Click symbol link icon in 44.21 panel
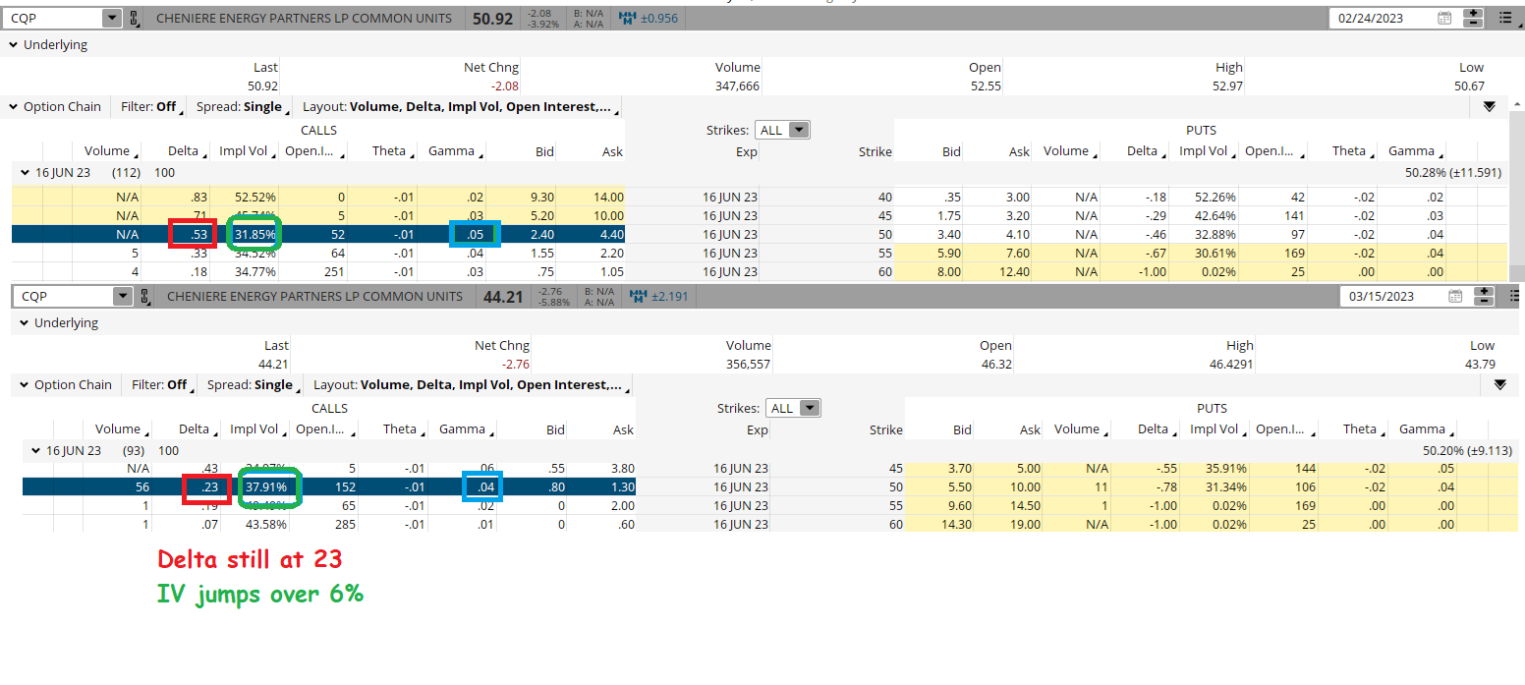 pyautogui.click(x=146, y=296)
